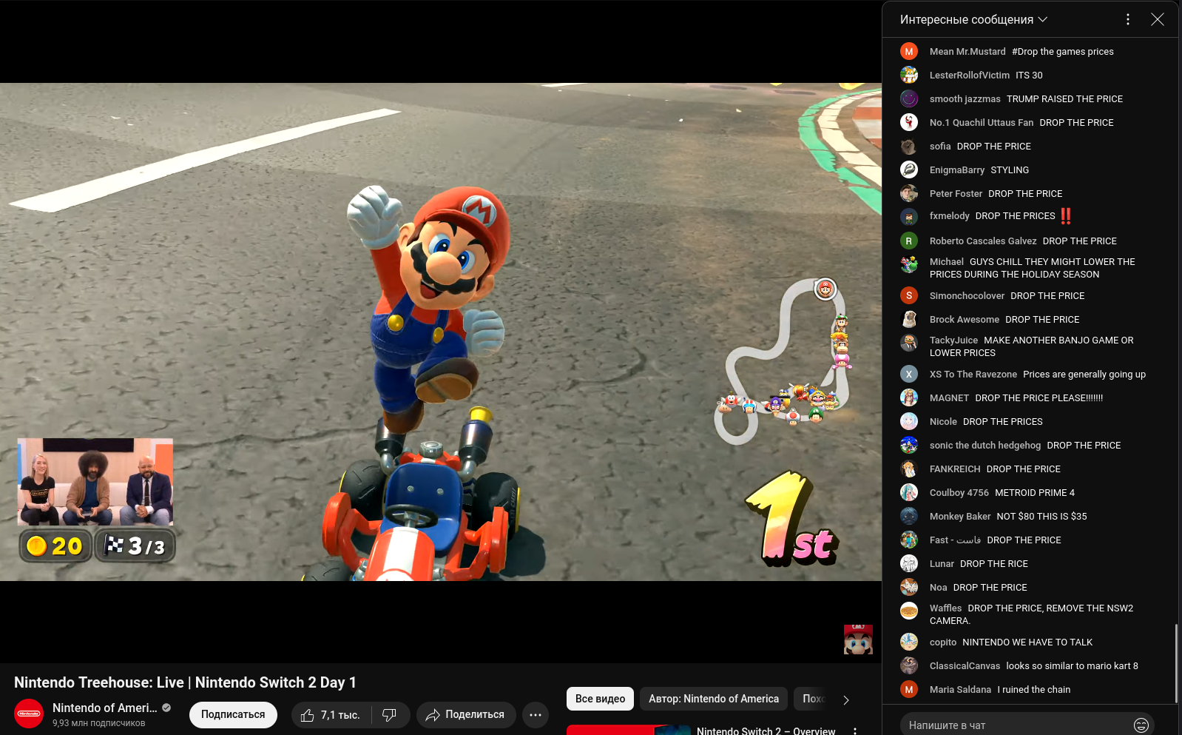Image resolution: width=1182 pixels, height=735 pixels.
Task: Open emoji picker in chat input
Action: click(1141, 725)
